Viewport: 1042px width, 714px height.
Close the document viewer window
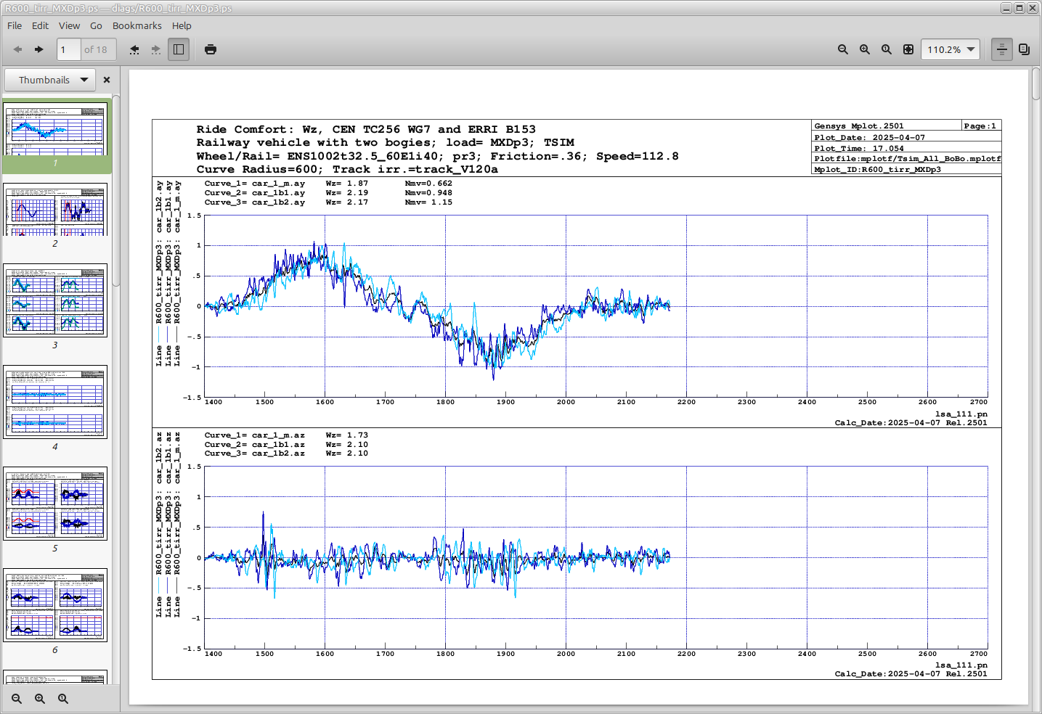click(1033, 8)
